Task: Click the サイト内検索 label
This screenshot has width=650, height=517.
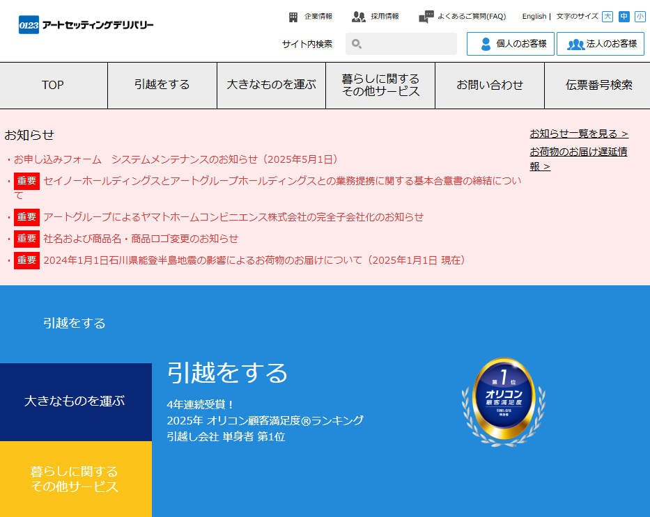Action: coord(307,44)
